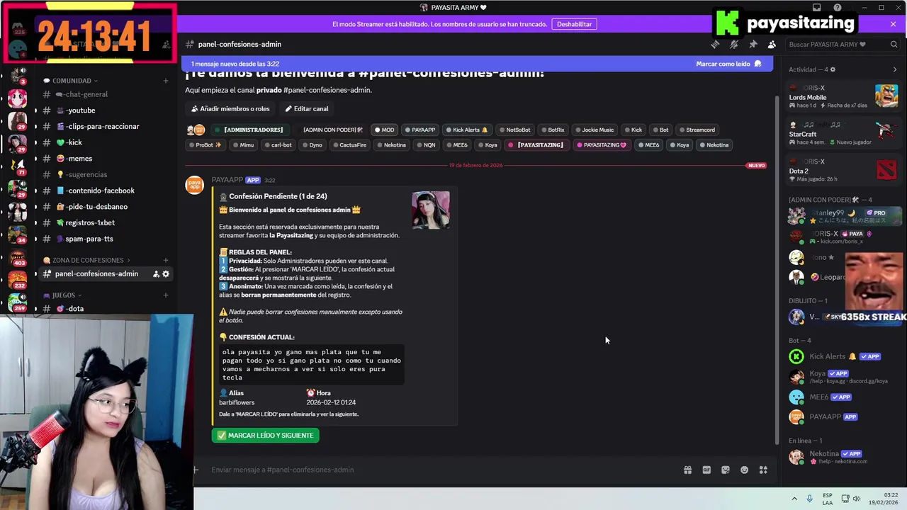
Task: Open the threads icon in channel header
Action: [715, 44]
